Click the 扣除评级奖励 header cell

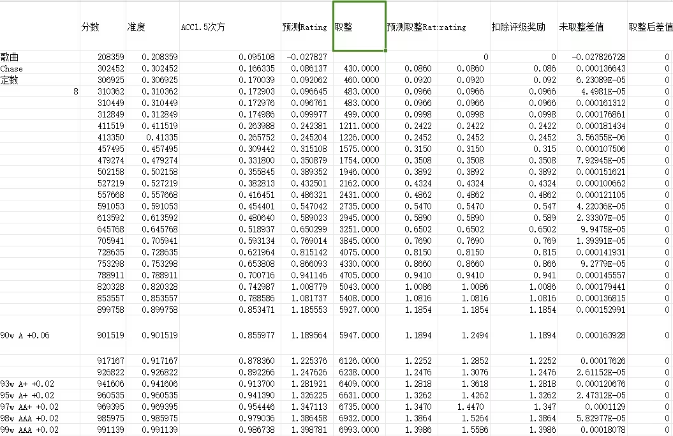[523, 27]
